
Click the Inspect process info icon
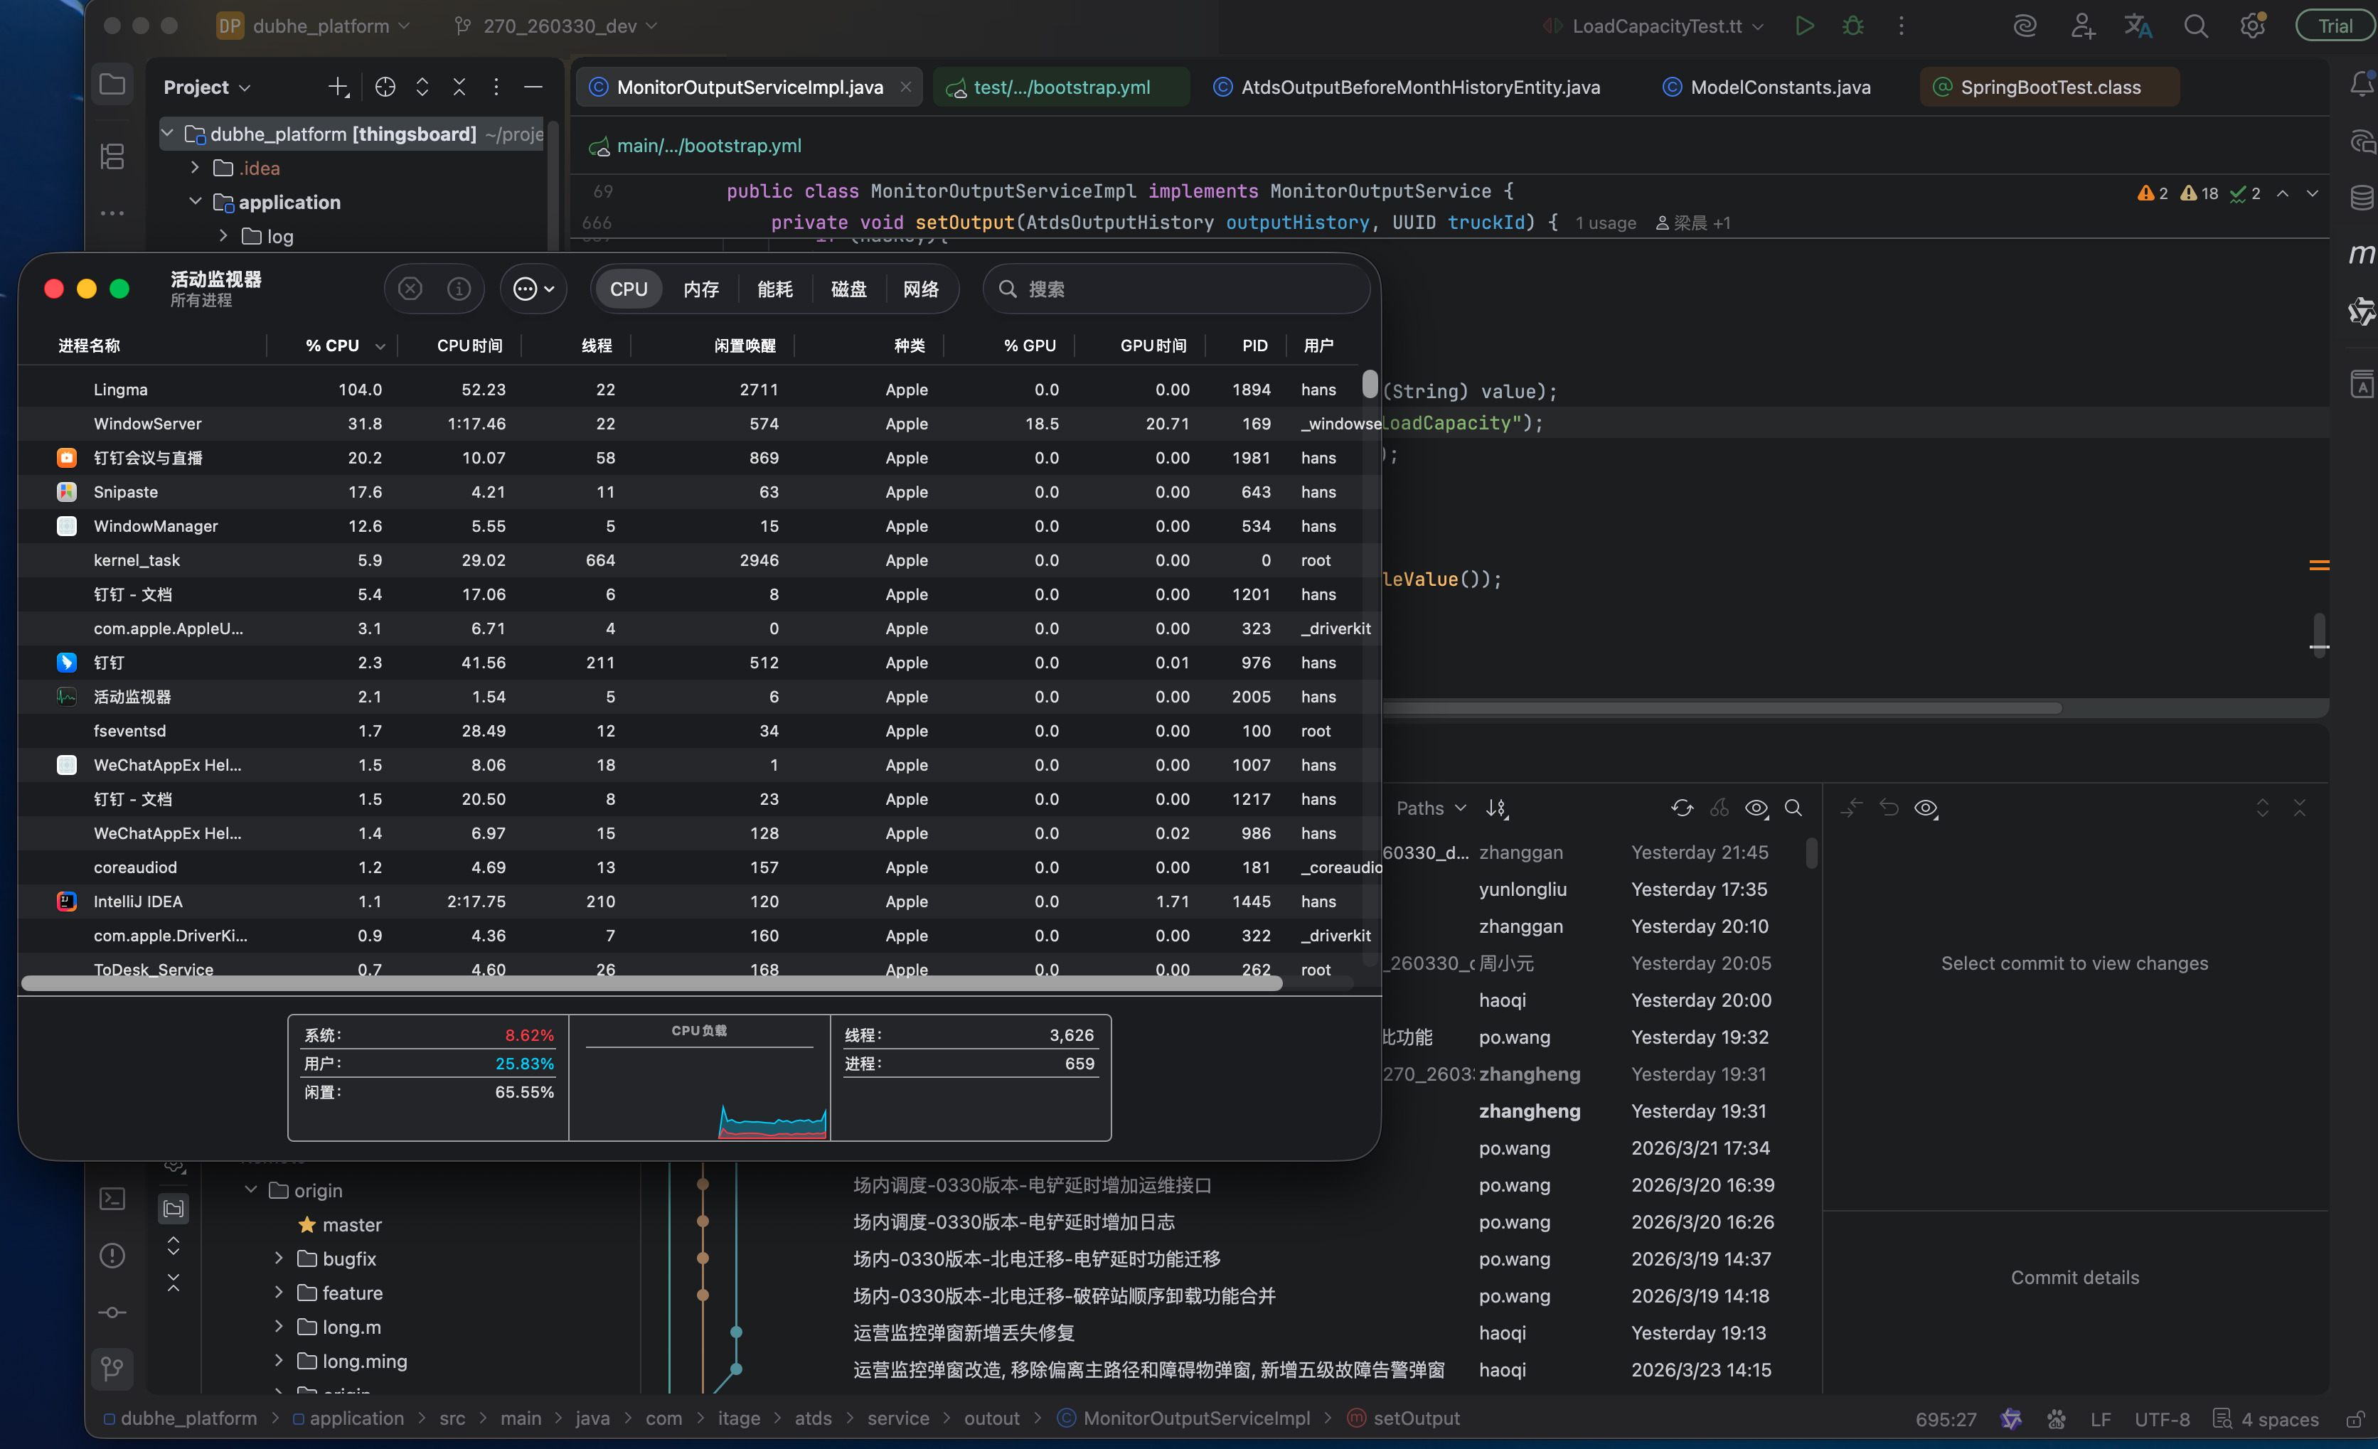coord(459,289)
